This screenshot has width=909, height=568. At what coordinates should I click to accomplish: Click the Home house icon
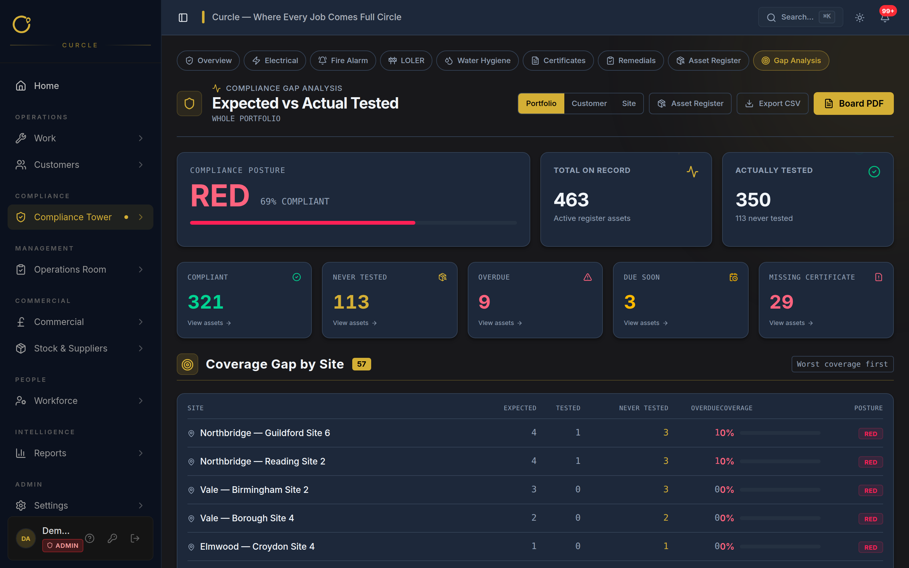click(x=21, y=86)
